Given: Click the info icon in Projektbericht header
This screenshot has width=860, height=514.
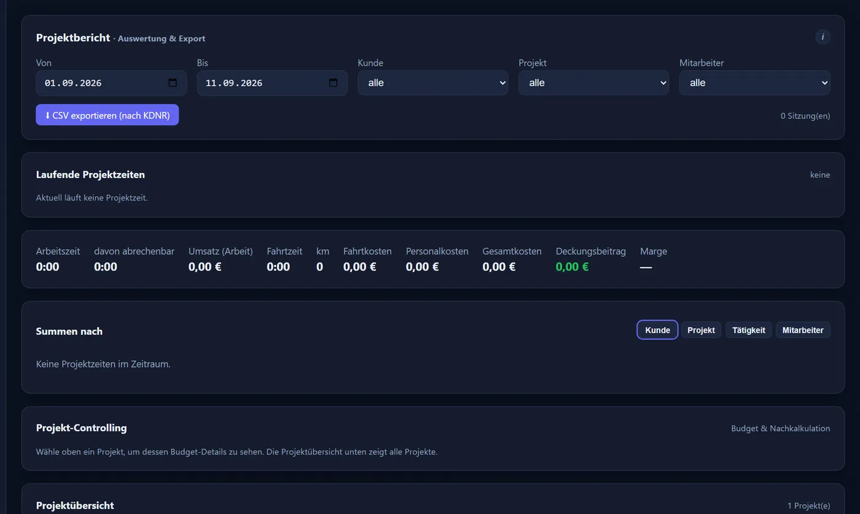Looking at the screenshot, I should [x=823, y=37].
